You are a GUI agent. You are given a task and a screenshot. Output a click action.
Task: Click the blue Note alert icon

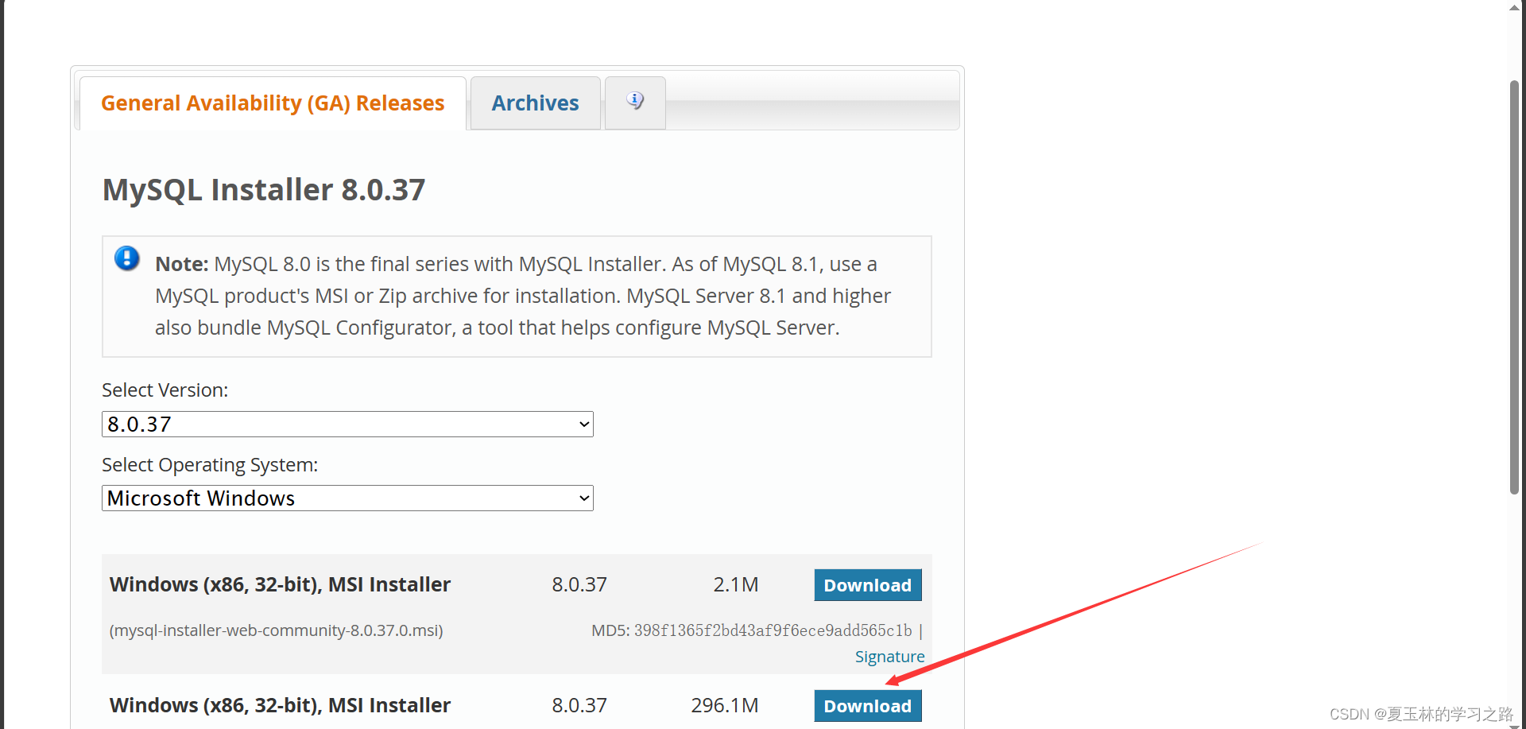(127, 258)
